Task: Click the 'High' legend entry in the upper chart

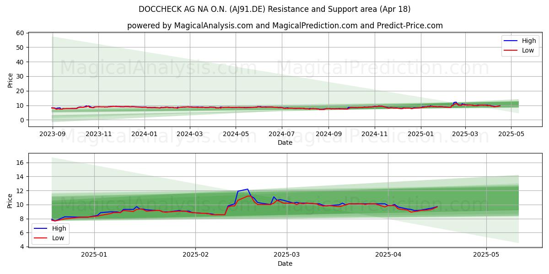Action: (x=520, y=41)
